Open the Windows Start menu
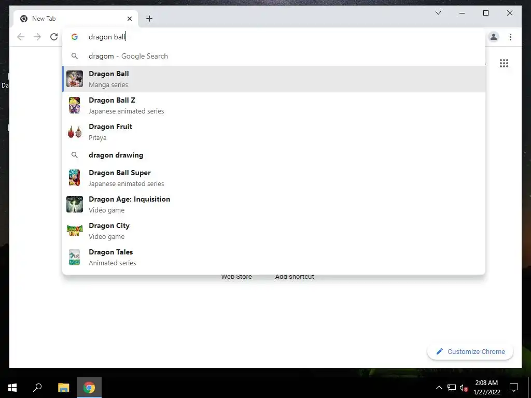531x398 pixels. tap(12, 388)
